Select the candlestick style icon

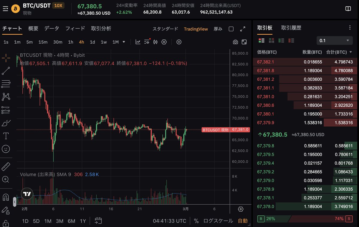pyautogui.click(x=155, y=42)
